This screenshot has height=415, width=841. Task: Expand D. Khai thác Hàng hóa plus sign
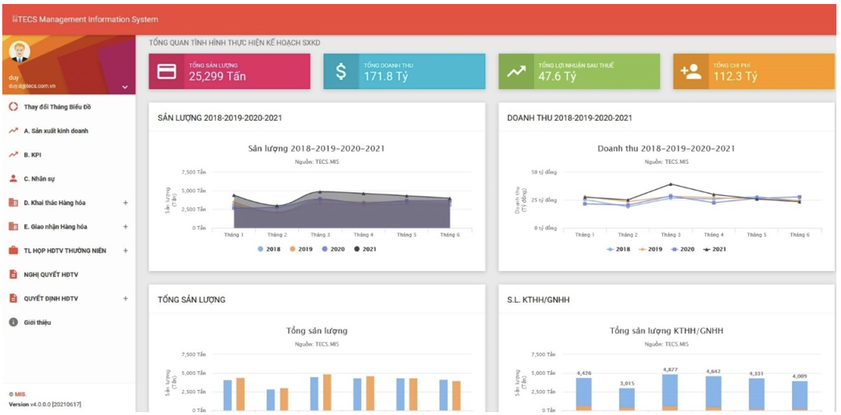click(126, 203)
